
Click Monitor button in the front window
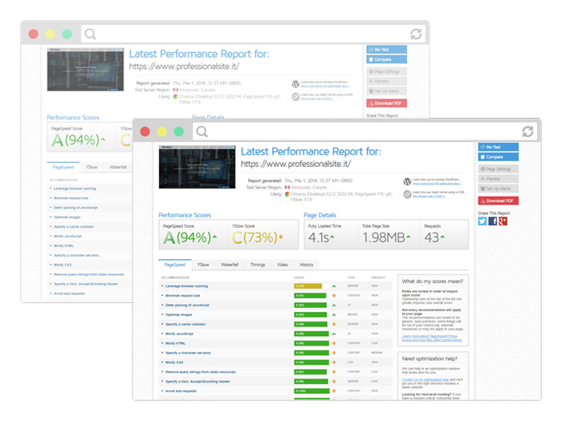[499, 179]
